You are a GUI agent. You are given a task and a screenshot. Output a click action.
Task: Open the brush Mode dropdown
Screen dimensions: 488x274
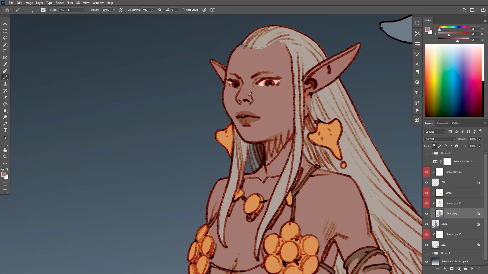click(x=71, y=10)
